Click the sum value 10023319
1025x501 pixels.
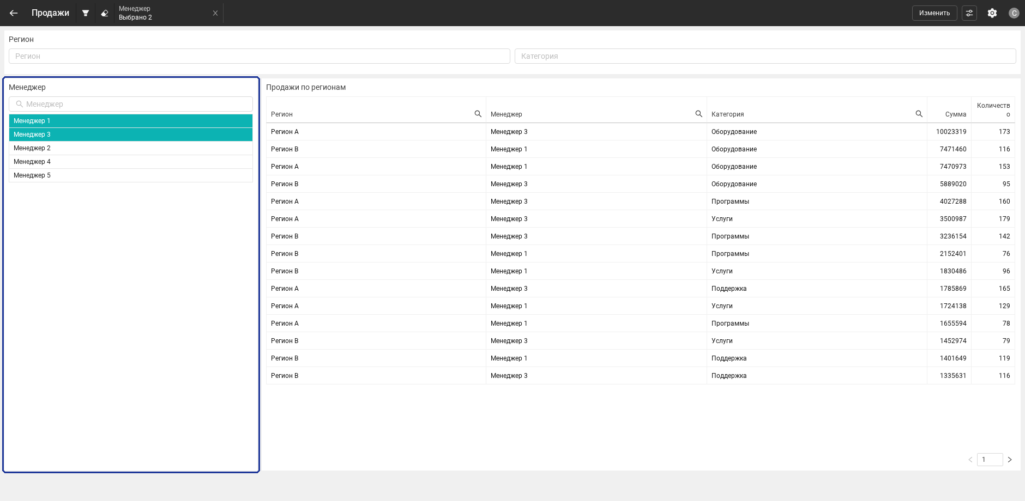click(951, 132)
